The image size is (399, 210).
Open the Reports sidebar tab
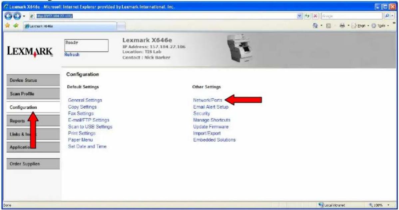click(33, 121)
